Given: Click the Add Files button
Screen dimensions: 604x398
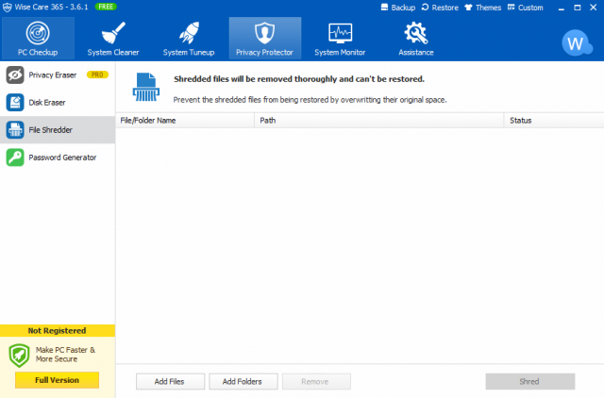Looking at the screenshot, I should pyautogui.click(x=170, y=381).
